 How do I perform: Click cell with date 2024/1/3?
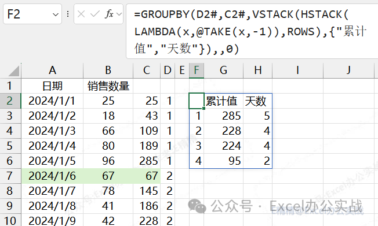coord(52,131)
